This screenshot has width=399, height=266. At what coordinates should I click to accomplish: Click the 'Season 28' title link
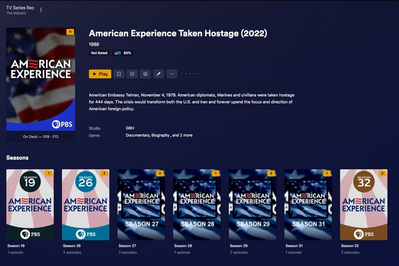click(x=183, y=246)
